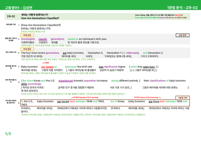This screenshot has height=142, width=201.
Task: Click the word 'millennials' in sentence 3
Action: tap(132, 53)
